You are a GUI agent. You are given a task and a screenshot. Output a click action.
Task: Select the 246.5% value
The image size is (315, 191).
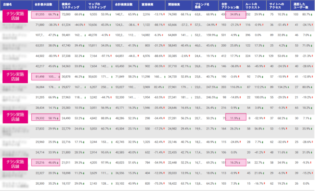click(211, 98)
